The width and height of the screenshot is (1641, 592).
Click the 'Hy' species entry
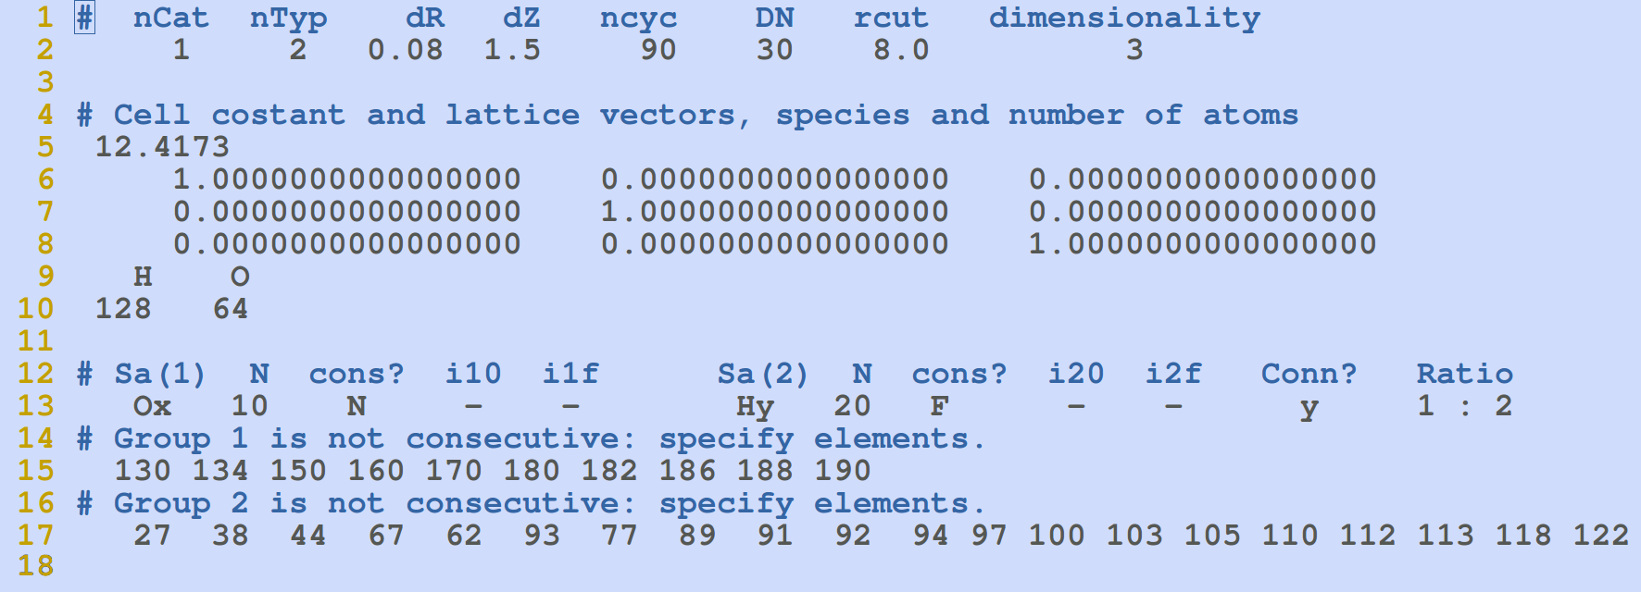[x=755, y=406]
